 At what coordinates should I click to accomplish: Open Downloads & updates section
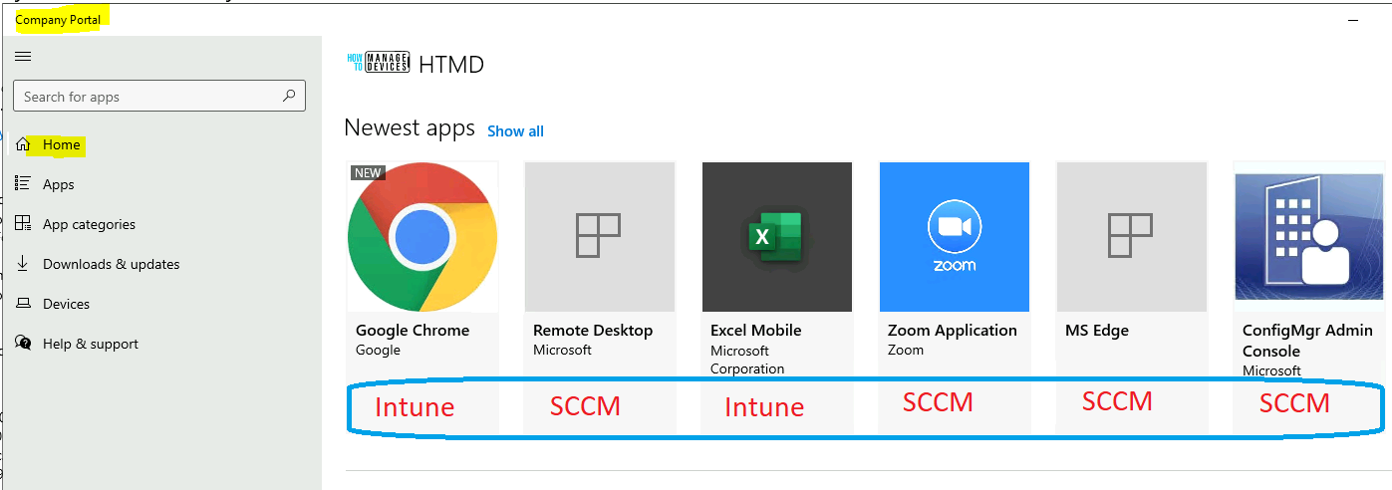coord(112,264)
